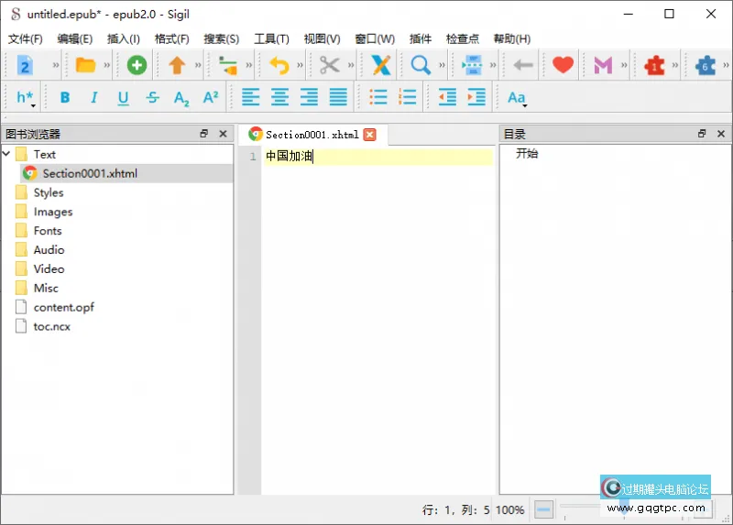Click the 开始 entry in 目录
733x525 pixels.
(x=527, y=153)
